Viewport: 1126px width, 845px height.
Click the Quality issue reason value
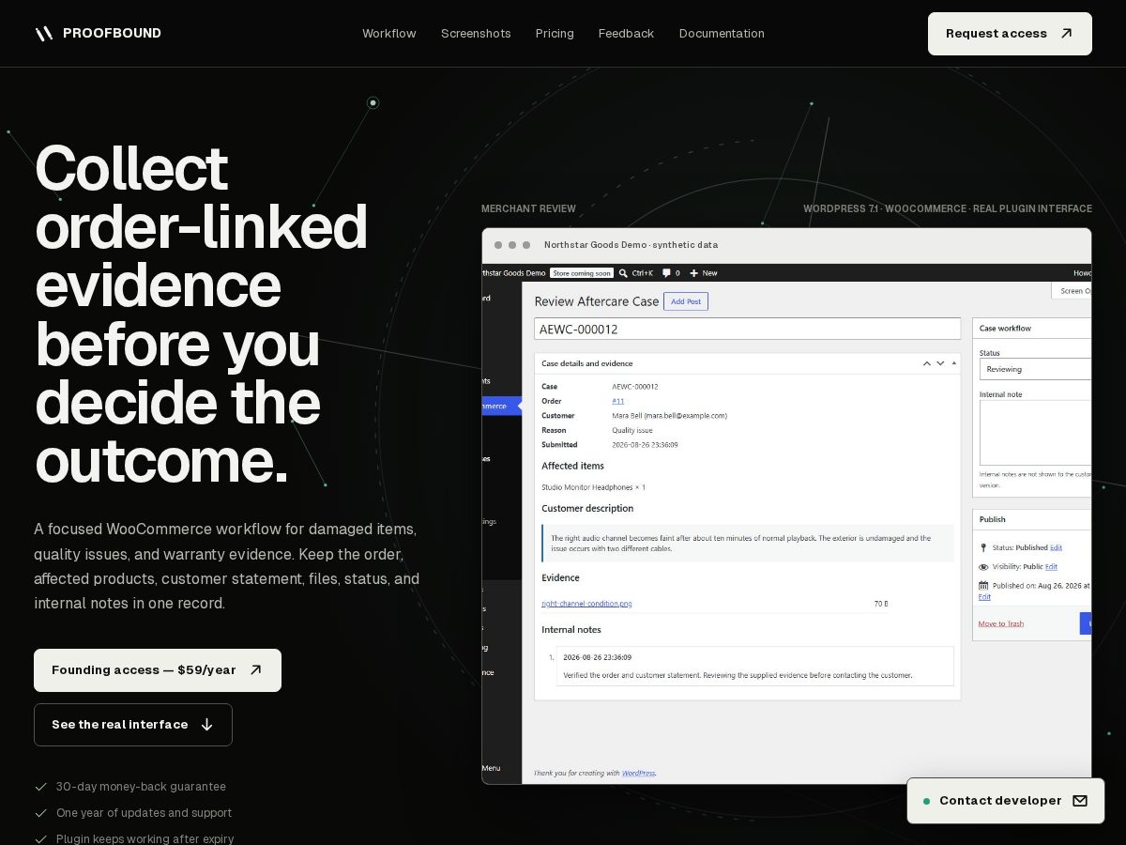coord(632,430)
